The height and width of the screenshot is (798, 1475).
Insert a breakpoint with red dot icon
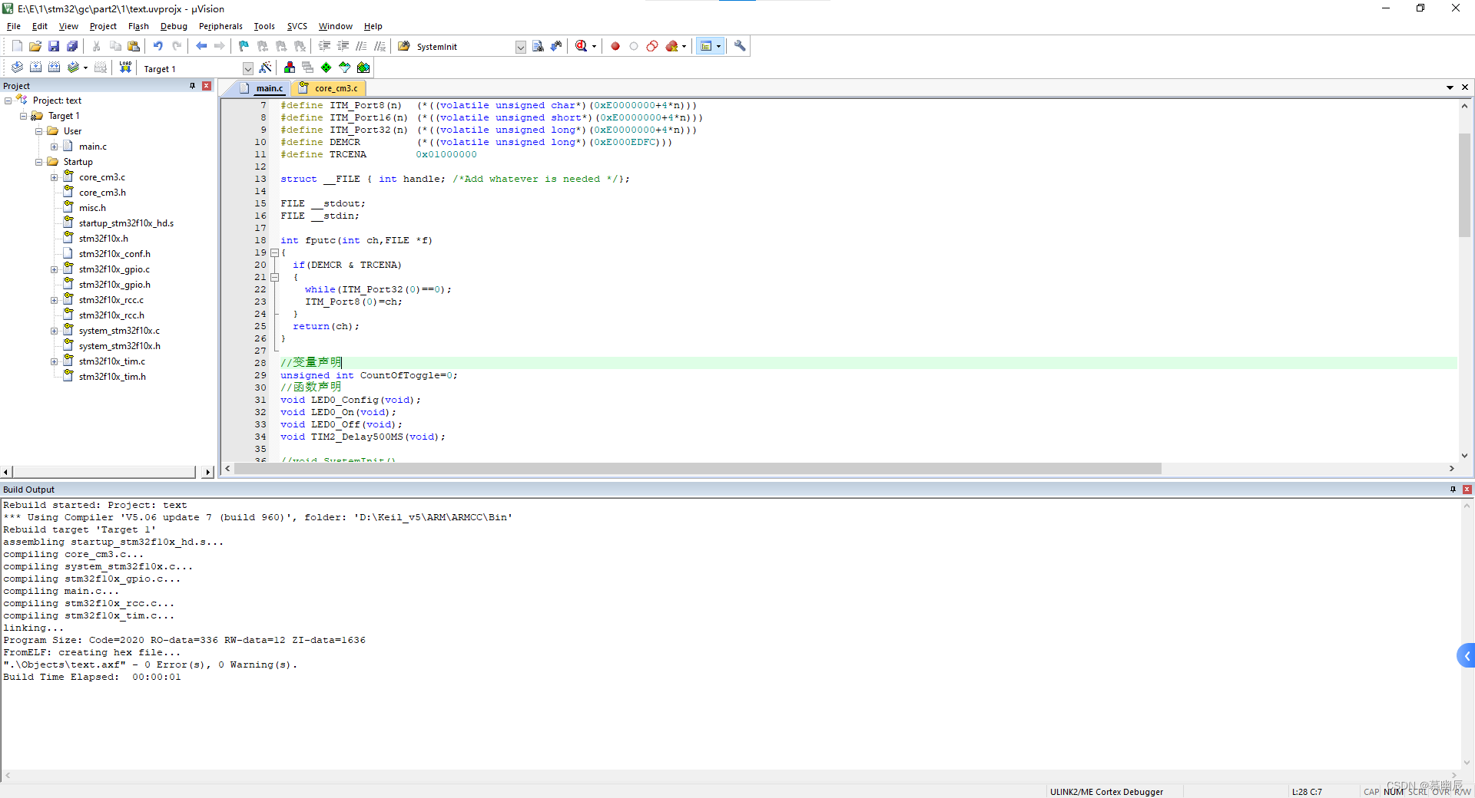615,46
